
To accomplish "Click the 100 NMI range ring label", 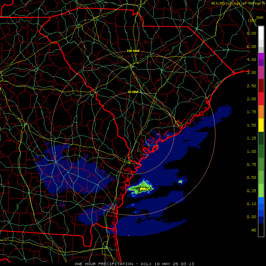I will point(133,51).
